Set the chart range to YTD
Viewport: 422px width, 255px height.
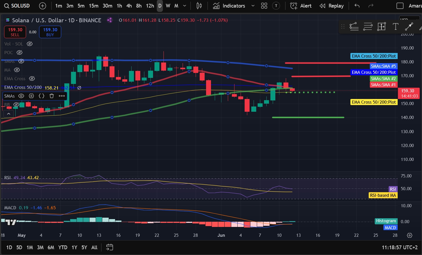[x=63, y=247]
